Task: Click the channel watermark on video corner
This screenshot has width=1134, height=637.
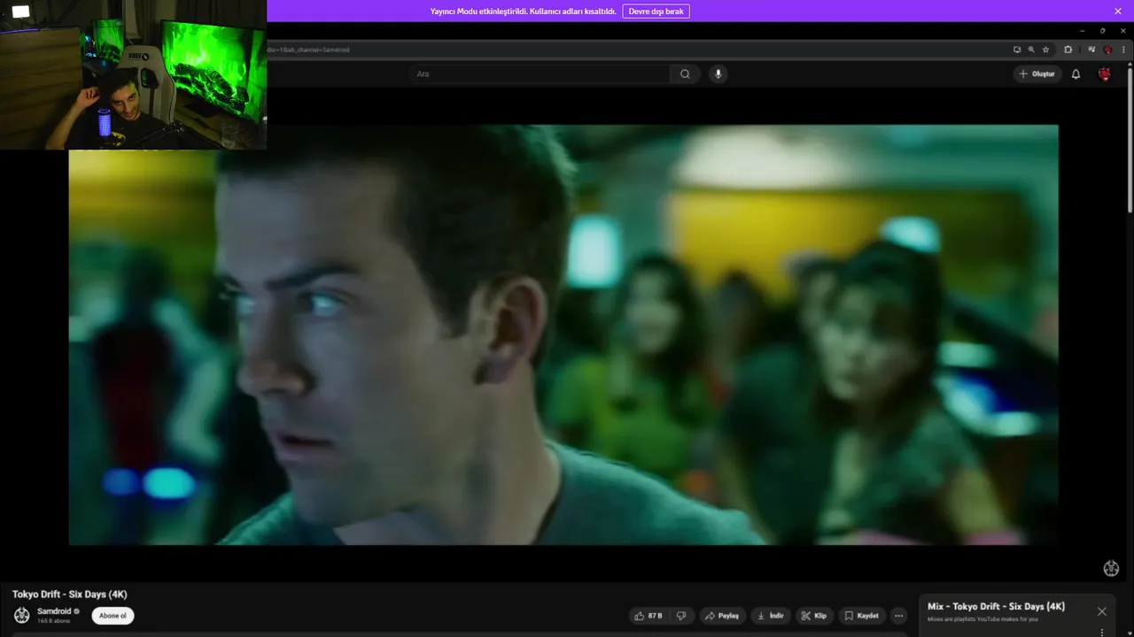Action: pyautogui.click(x=1111, y=569)
